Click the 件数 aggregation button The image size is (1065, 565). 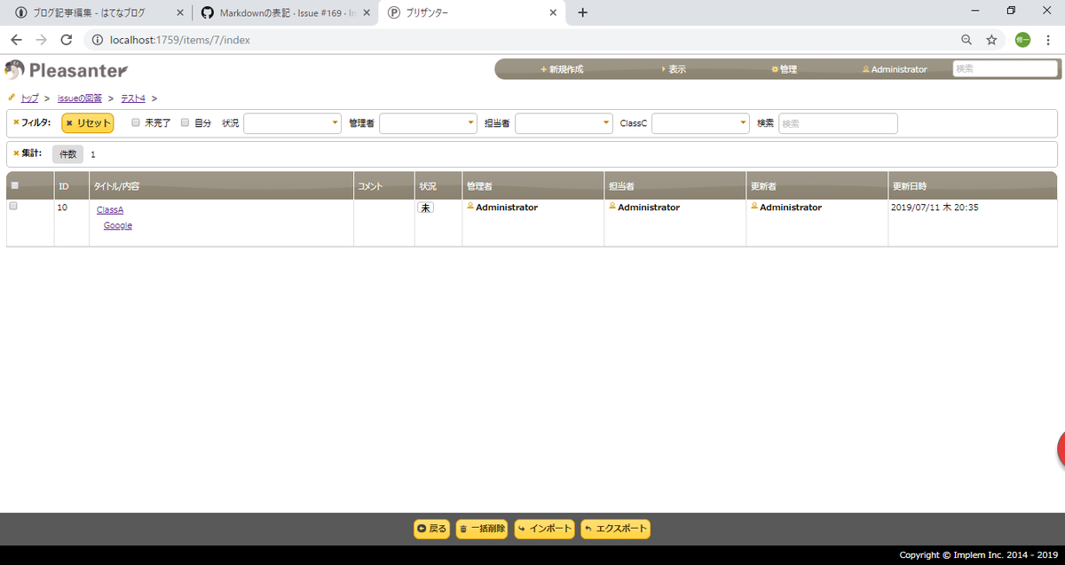click(67, 154)
